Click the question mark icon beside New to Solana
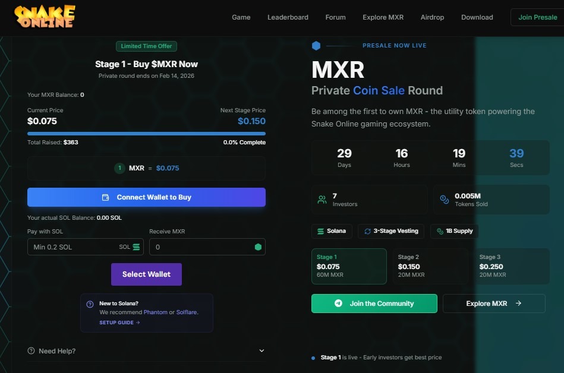This screenshot has width=564, height=373. pyautogui.click(x=90, y=304)
